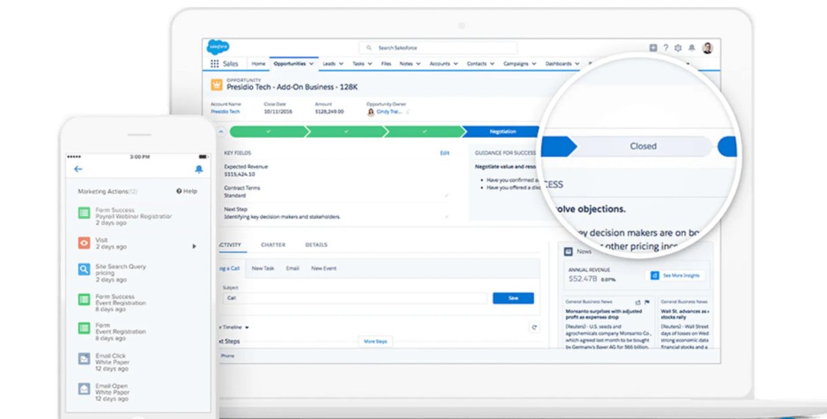
Task: Select the first completed green path stage
Action: (268, 131)
